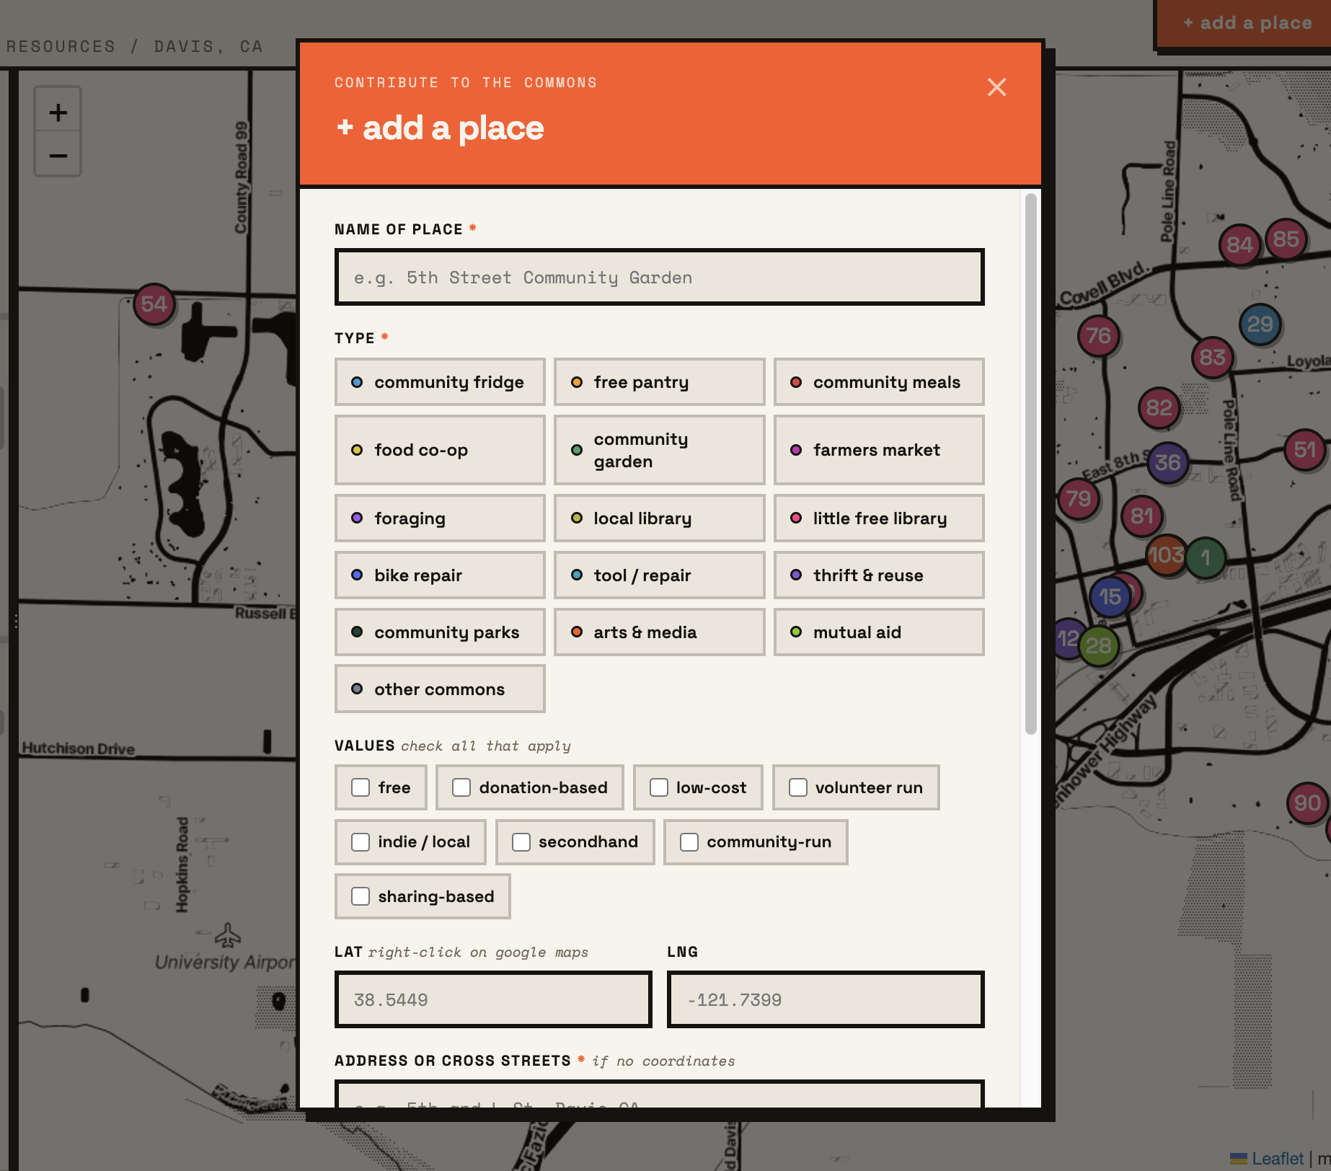Open map cluster marker 84
Viewport: 1331px width, 1171px height.
(1239, 244)
